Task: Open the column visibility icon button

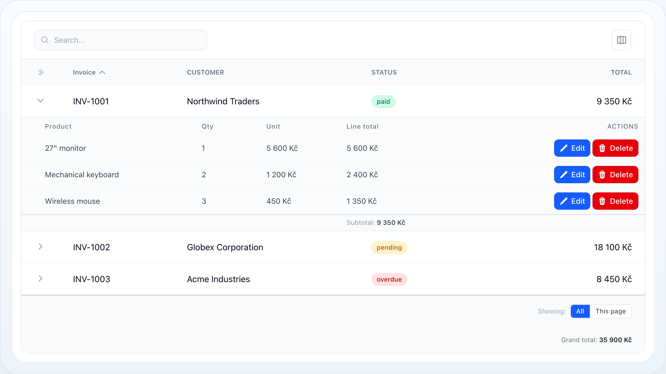Action: (x=621, y=40)
